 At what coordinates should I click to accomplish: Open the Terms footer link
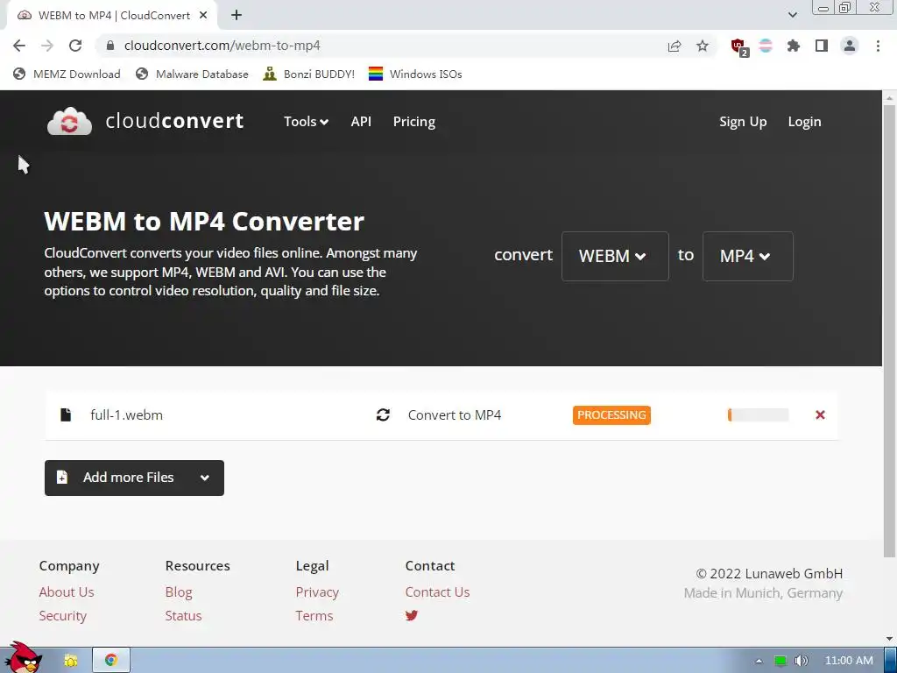314,616
